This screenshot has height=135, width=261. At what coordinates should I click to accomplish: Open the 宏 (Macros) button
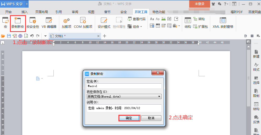[5, 23]
